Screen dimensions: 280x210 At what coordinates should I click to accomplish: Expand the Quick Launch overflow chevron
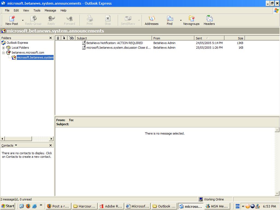41,205
